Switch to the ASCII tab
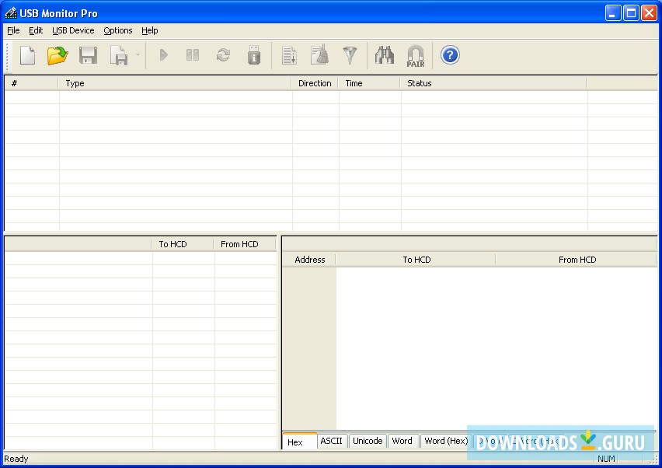662x468 pixels. pyautogui.click(x=332, y=441)
